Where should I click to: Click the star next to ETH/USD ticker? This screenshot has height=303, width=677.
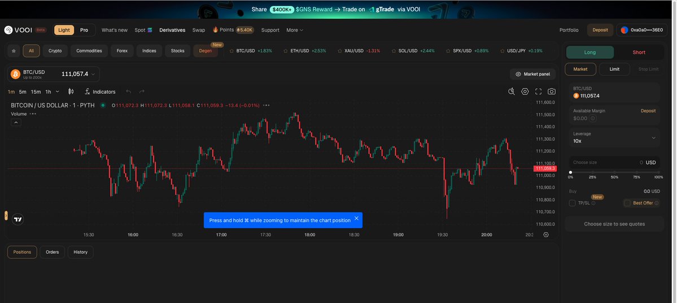tap(285, 50)
